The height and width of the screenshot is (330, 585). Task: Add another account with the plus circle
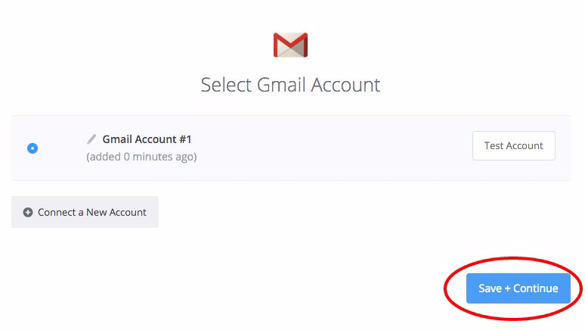[28, 213]
